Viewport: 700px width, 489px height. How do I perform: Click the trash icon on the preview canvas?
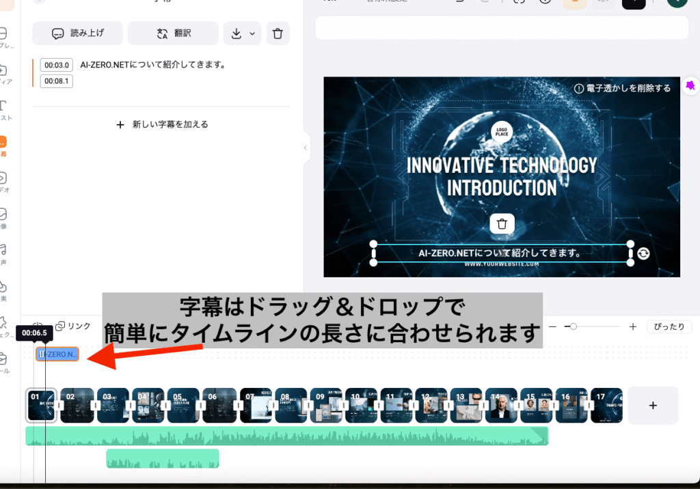coord(502,223)
